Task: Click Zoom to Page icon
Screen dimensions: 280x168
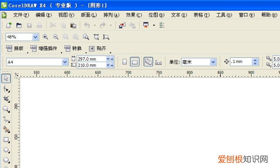Action: [x=86, y=37]
